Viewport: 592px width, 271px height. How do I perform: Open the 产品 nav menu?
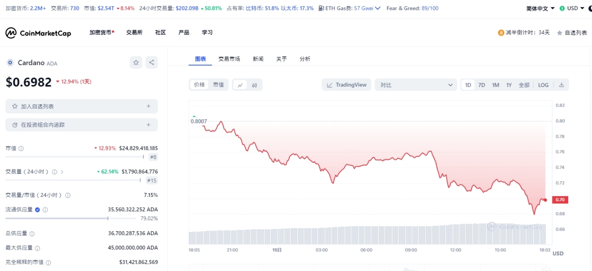pyautogui.click(x=184, y=33)
